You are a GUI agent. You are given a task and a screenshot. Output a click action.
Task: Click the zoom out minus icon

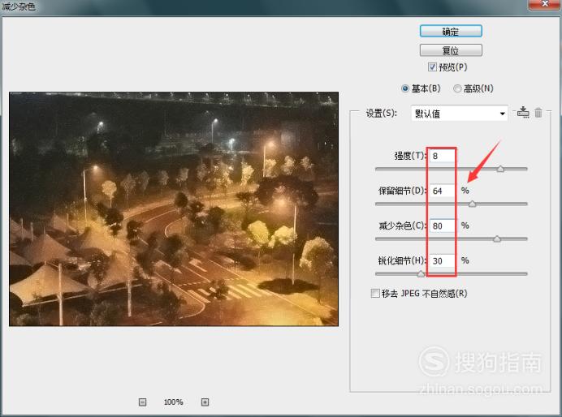142,402
